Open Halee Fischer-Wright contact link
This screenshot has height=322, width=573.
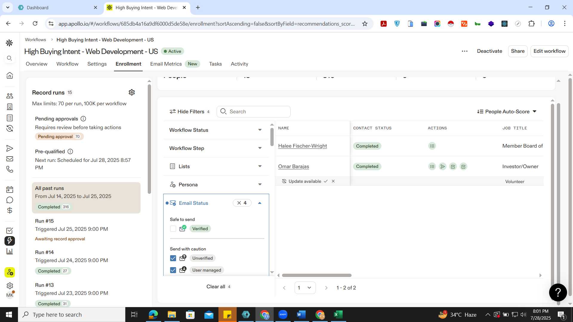303,146
